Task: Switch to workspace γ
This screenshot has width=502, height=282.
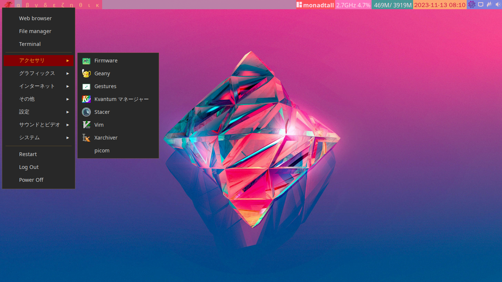Action: pyautogui.click(x=36, y=5)
